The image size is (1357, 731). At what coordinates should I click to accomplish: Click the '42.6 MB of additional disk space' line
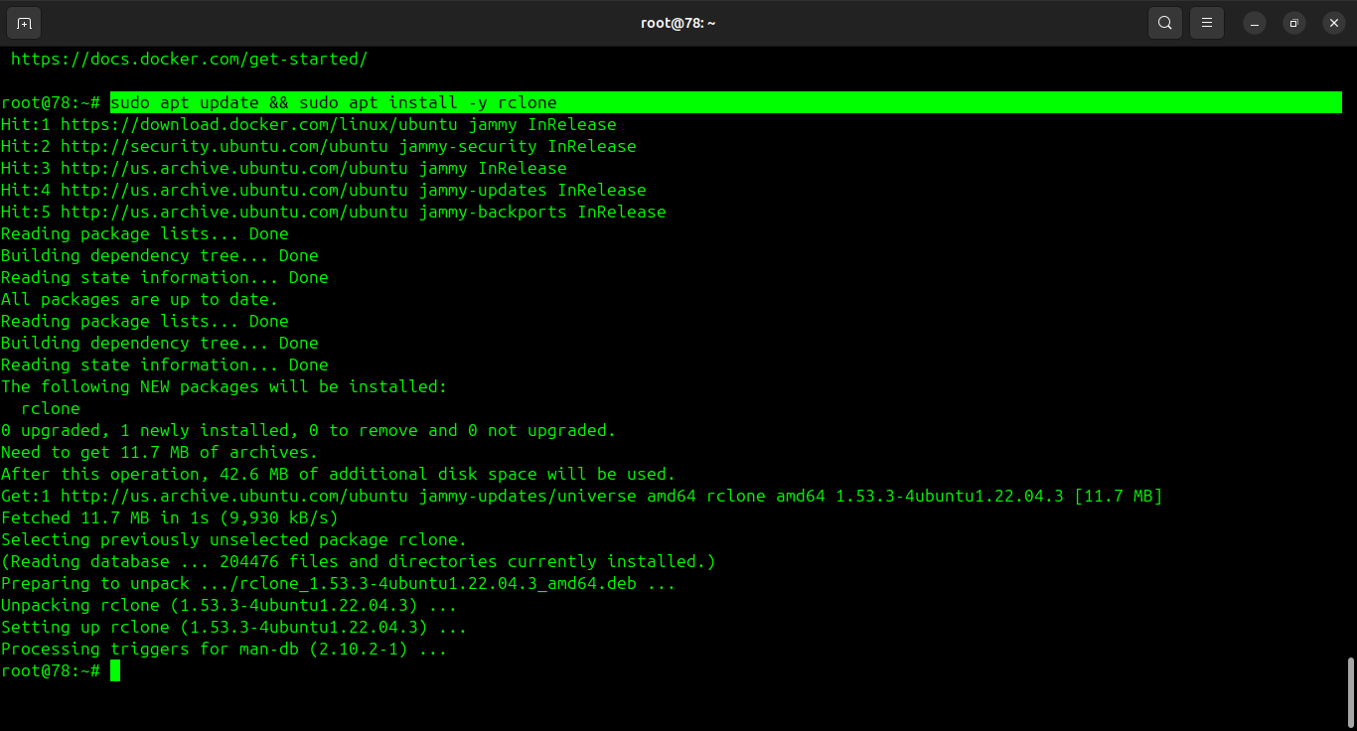(339, 475)
